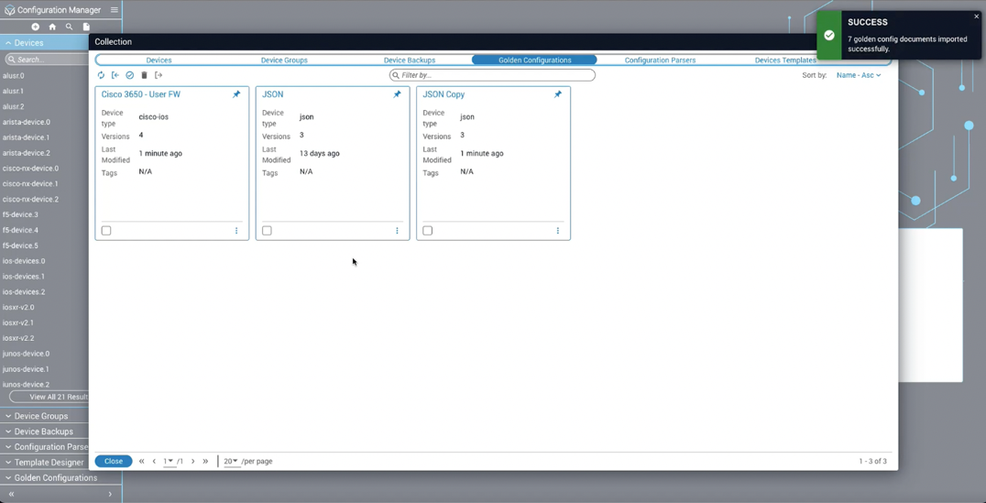This screenshot has height=503, width=986.
Task: Tick the JSON Copy card checkbox
Action: (x=427, y=231)
